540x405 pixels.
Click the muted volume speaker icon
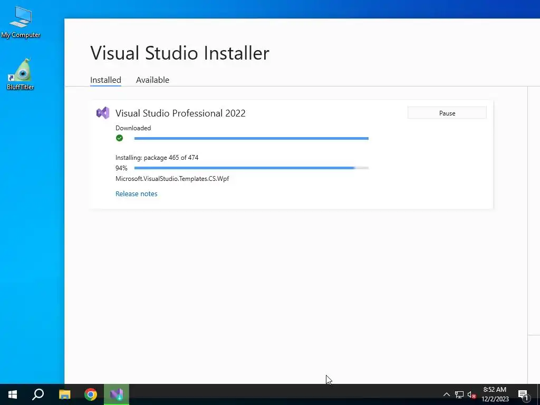click(472, 394)
